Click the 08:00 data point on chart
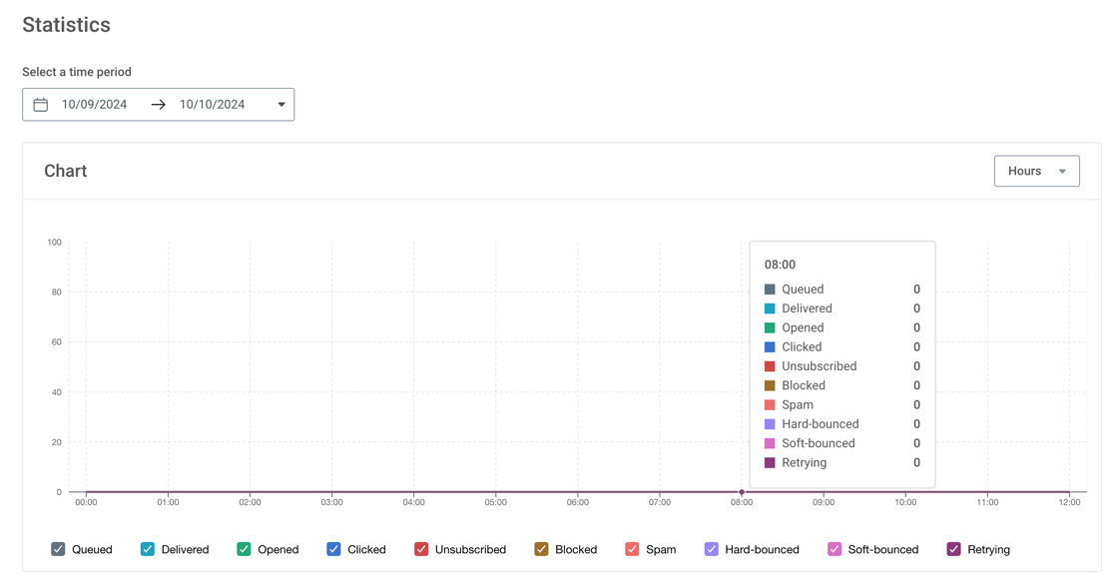The image size is (1118, 583). [742, 492]
